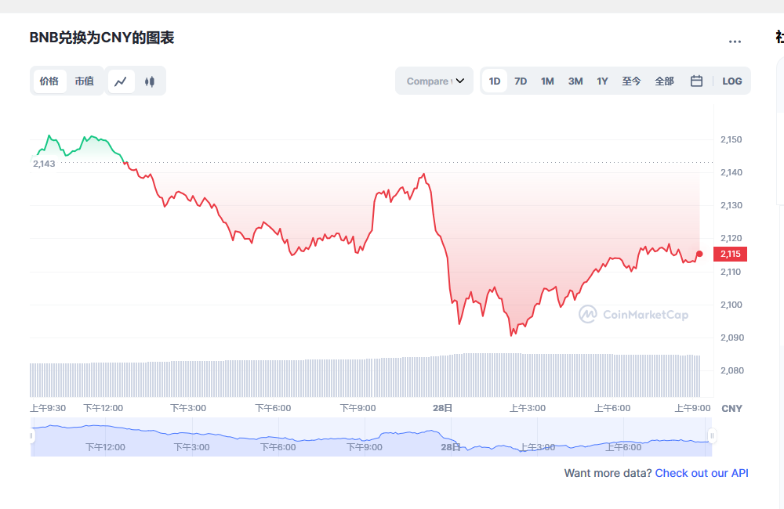Show the 1Y time range
784x509 pixels.
coord(602,81)
